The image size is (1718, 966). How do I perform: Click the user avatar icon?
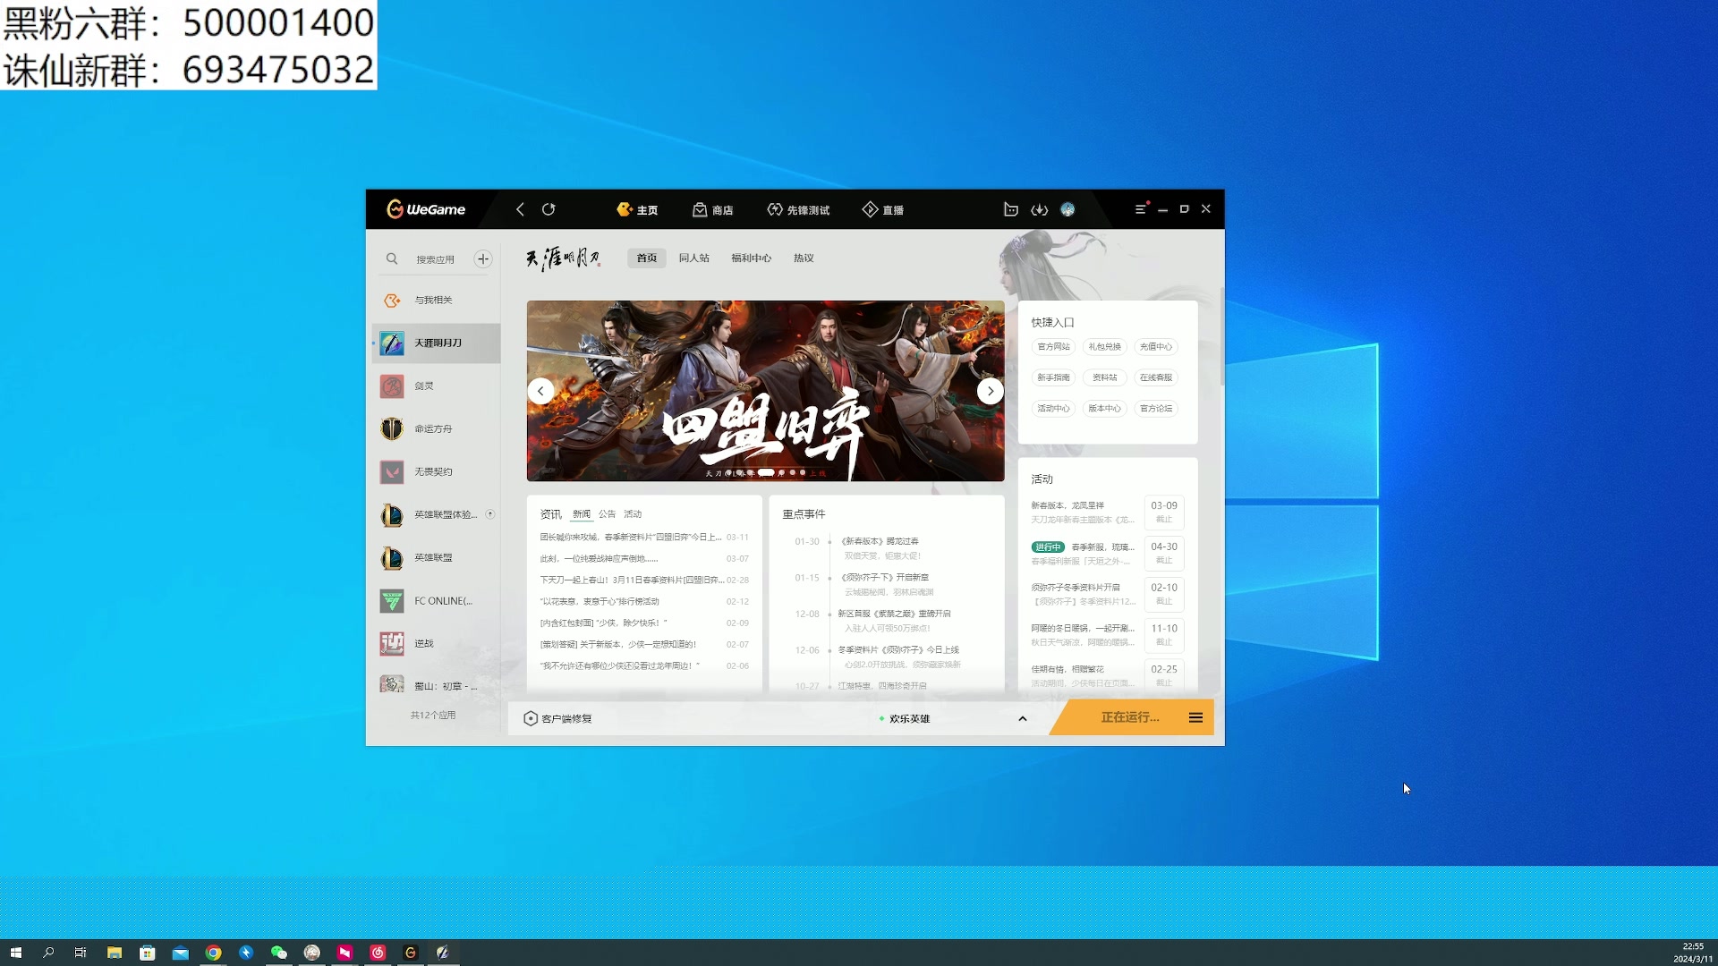(1067, 209)
